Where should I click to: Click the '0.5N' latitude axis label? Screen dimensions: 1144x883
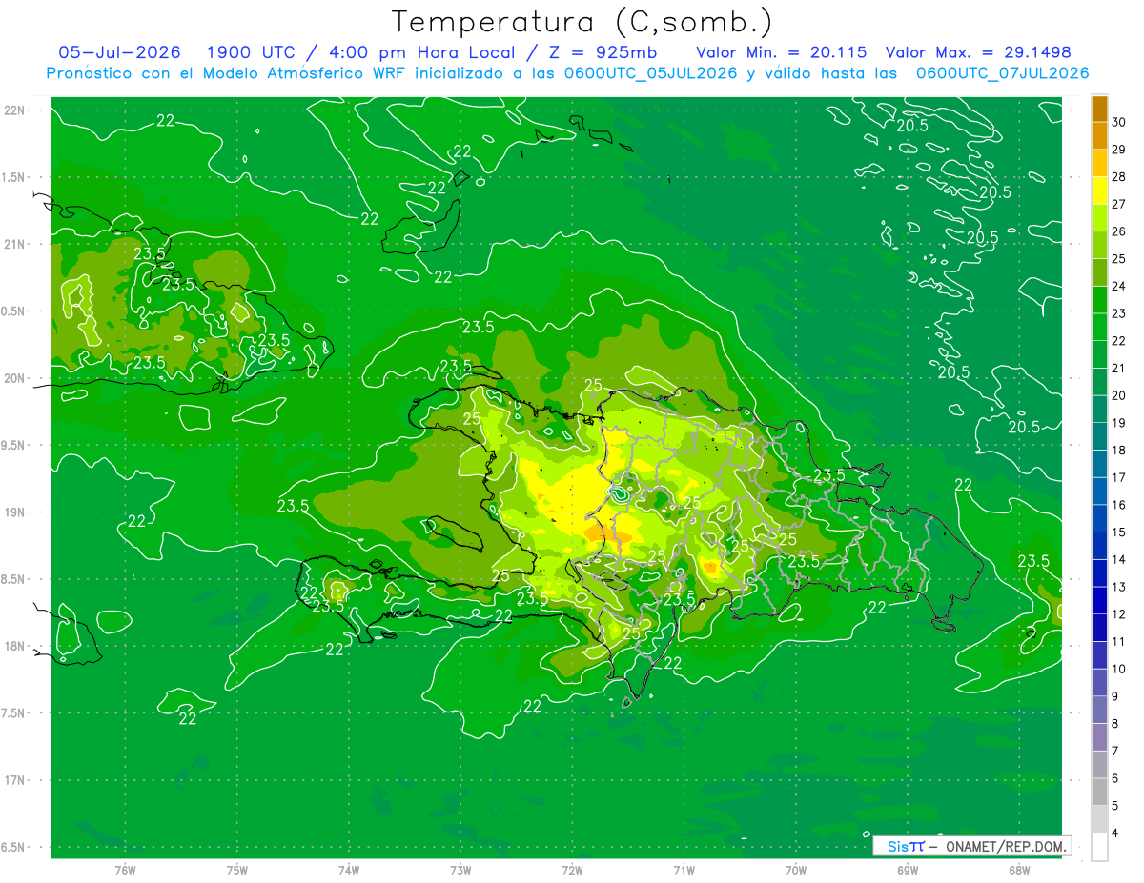tap(14, 311)
